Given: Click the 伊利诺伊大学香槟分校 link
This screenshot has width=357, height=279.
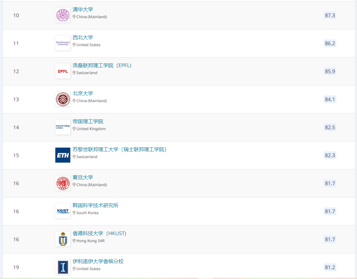Looking at the screenshot, I should point(98,261).
